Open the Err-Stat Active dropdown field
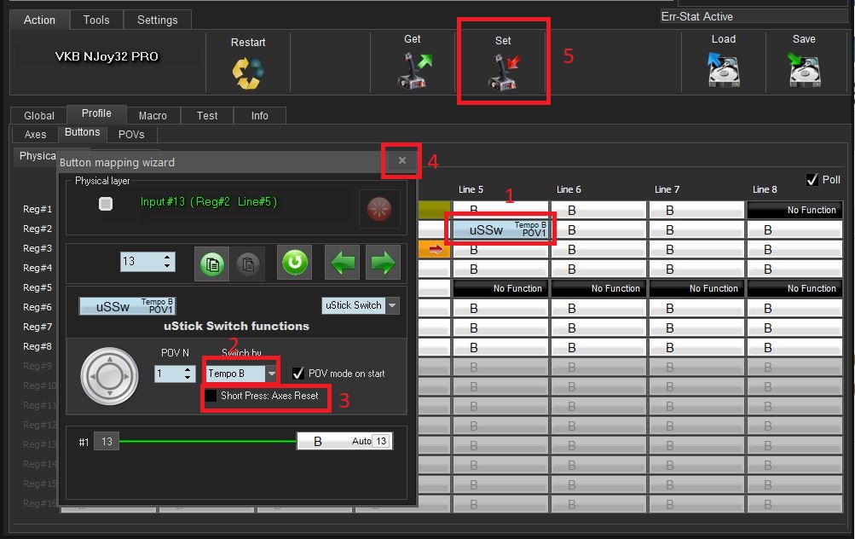The image size is (855, 539). point(754,16)
